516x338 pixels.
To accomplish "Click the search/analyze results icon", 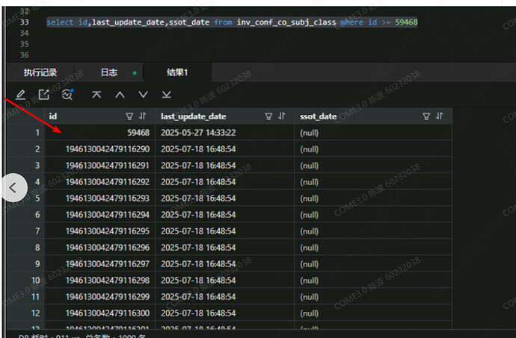I will [67, 95].
